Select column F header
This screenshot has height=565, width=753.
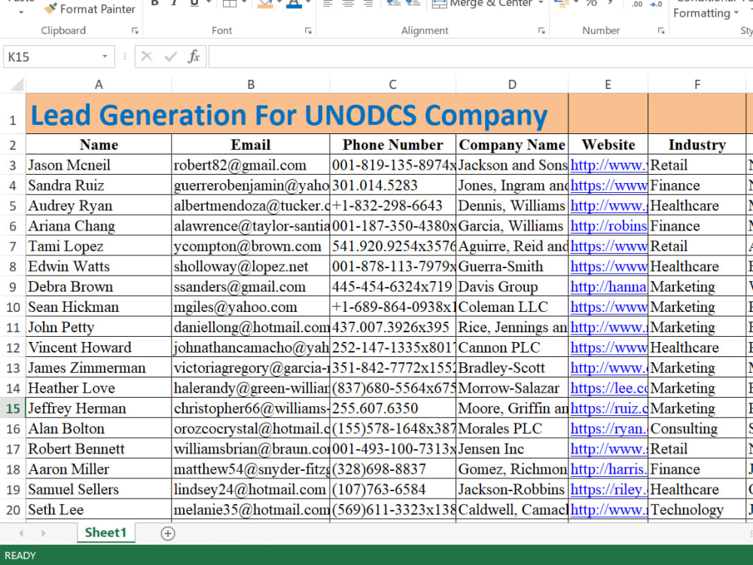[x=697, y=84]
